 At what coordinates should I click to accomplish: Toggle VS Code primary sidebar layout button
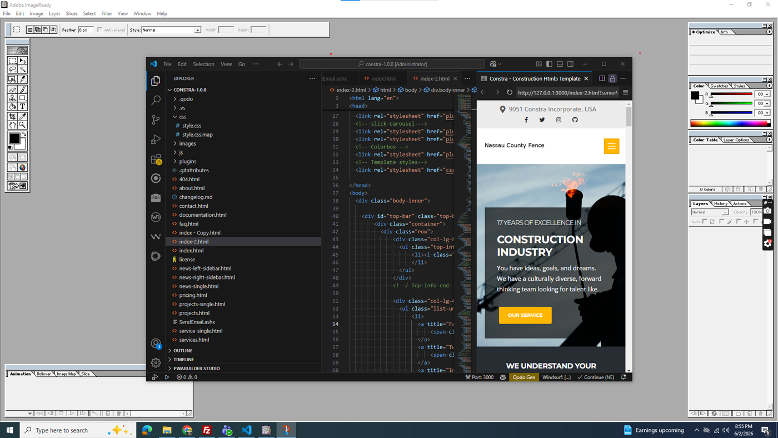click(549, 64)
